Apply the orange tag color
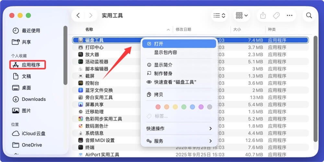The image size is (324, 162). point(167,107)
